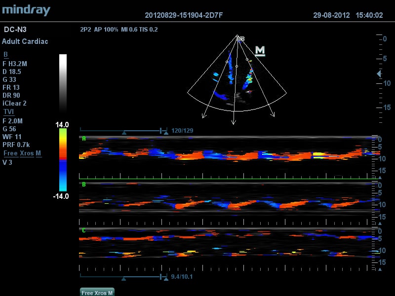Screen dimensions: 395x296
Task: Select the middle sampling line handle in sector
Action: 237,66
